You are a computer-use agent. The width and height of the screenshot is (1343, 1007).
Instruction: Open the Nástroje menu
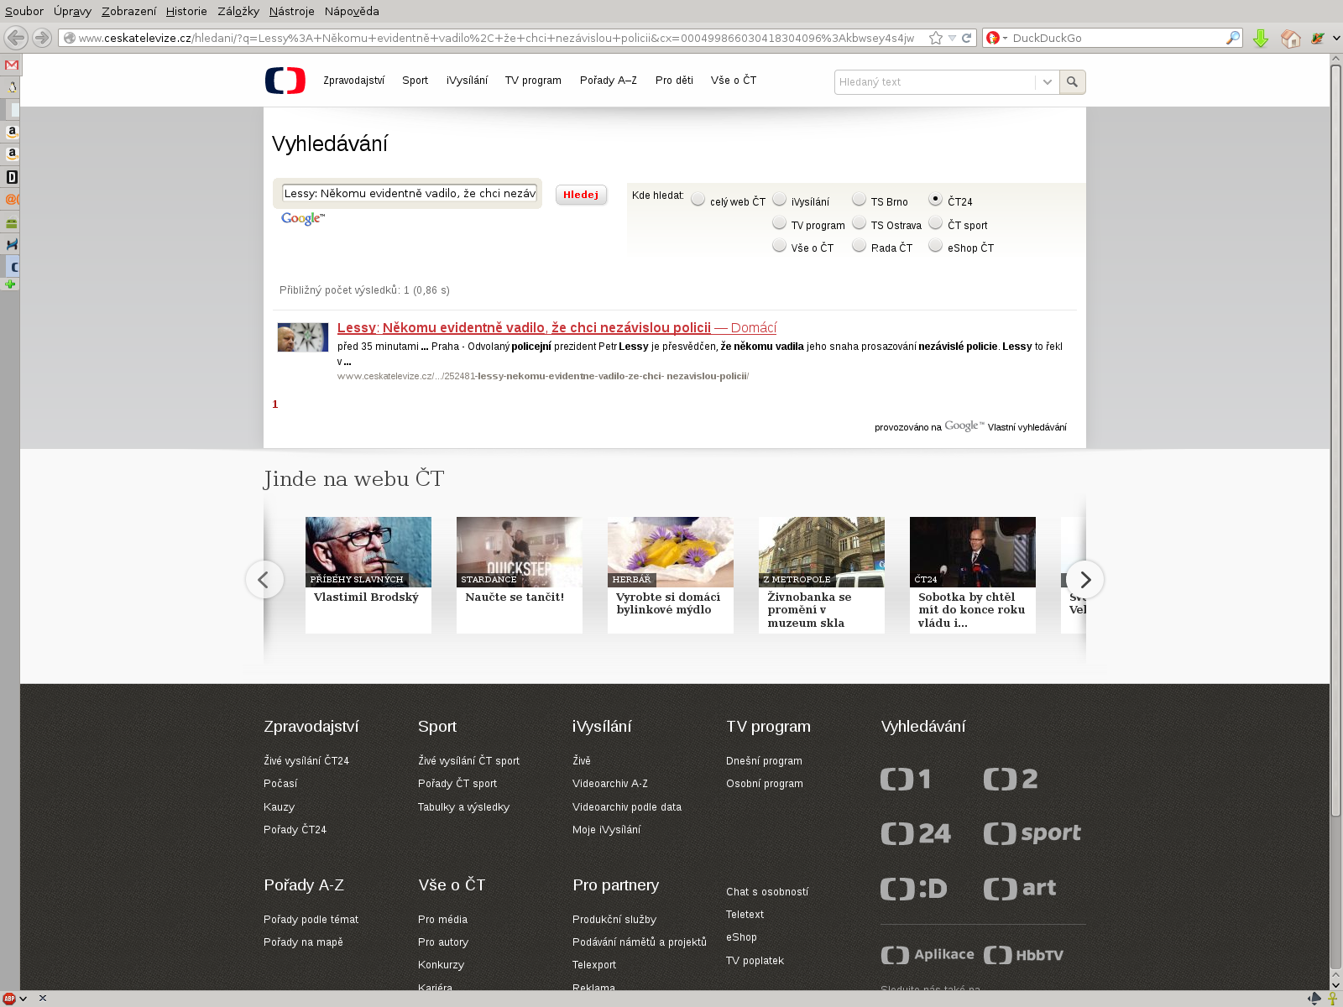(291, 11)
